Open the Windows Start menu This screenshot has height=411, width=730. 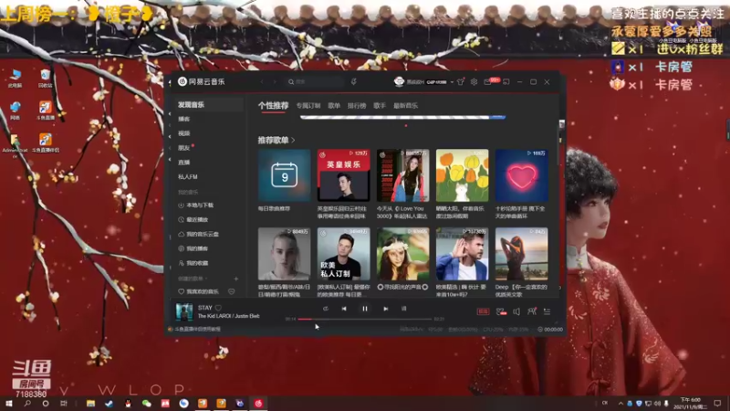coord(8,403)
